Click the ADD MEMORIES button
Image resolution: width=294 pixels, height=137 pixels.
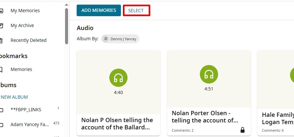pyautogui.click(x=99, y=10)
